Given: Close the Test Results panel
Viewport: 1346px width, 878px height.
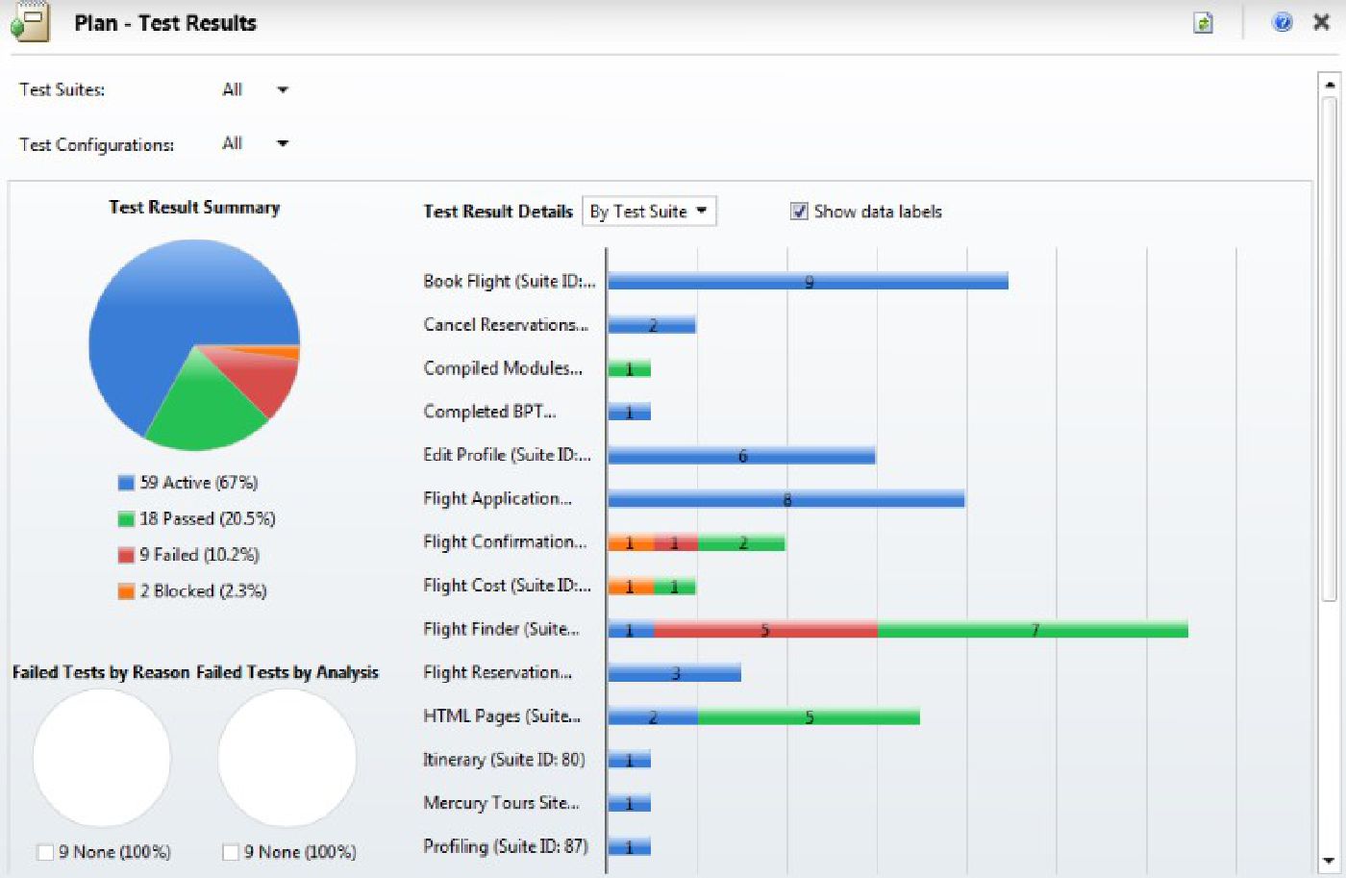Looking at the screenshot, I should [x=1322, y=22].
